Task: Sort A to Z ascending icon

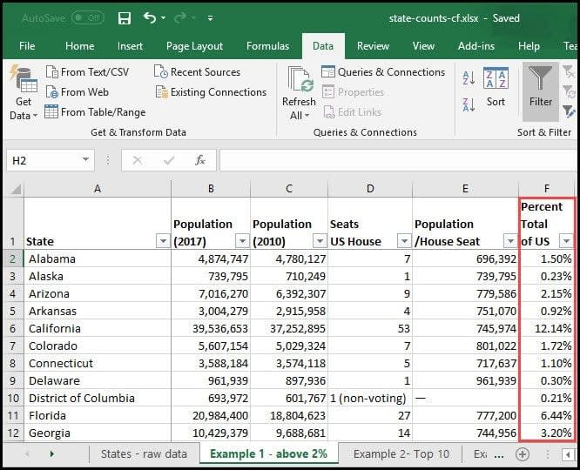Action: pos(469,78)
